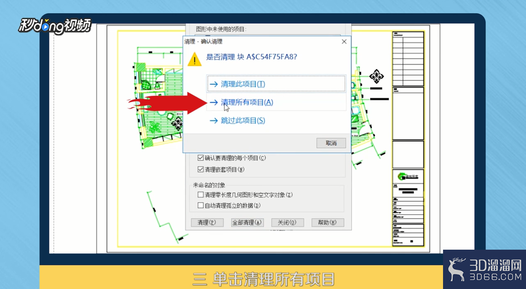Viewport: 526px width, 289px height.
Task: Click the 图形中未使用的项目 label
Action: pos(221,29)
